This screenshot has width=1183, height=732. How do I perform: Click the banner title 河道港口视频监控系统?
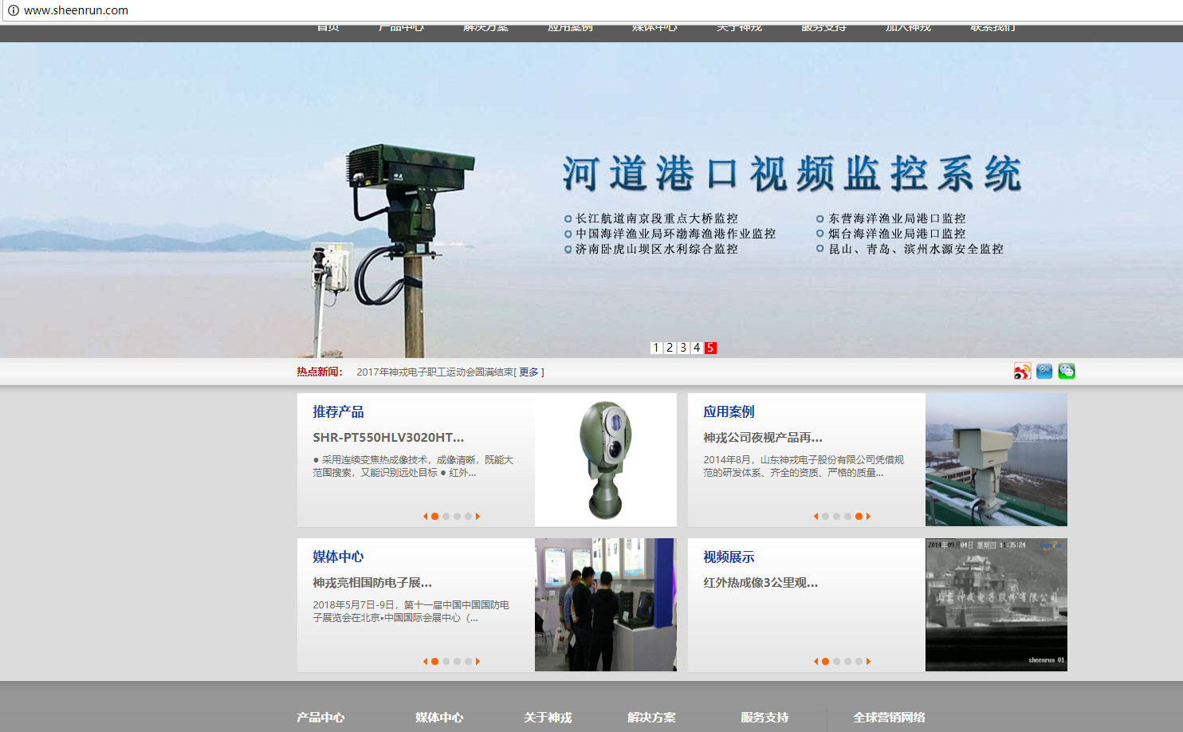792,174
